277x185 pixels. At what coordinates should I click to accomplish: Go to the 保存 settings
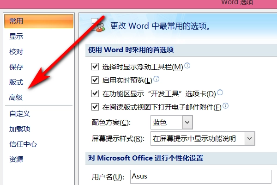tap(16, 67)
